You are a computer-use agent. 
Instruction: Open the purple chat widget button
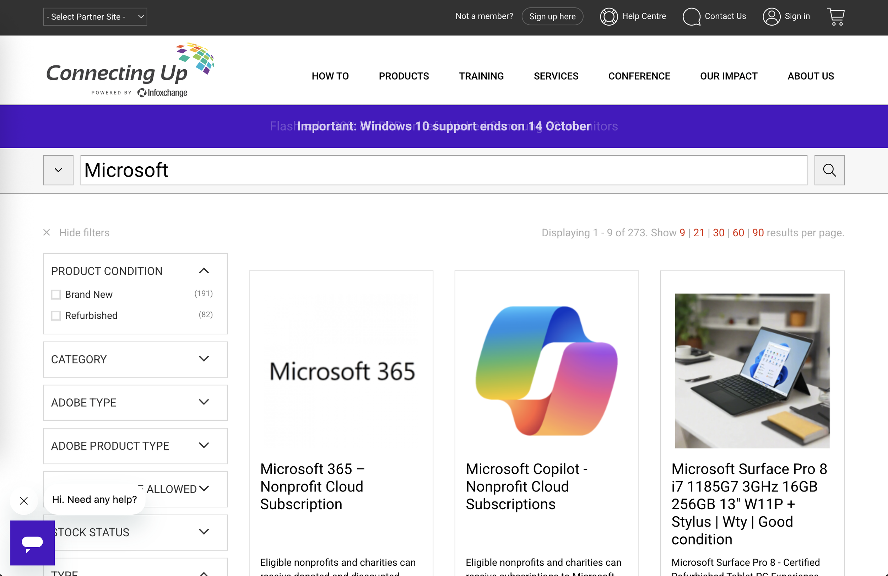[32, 543]
